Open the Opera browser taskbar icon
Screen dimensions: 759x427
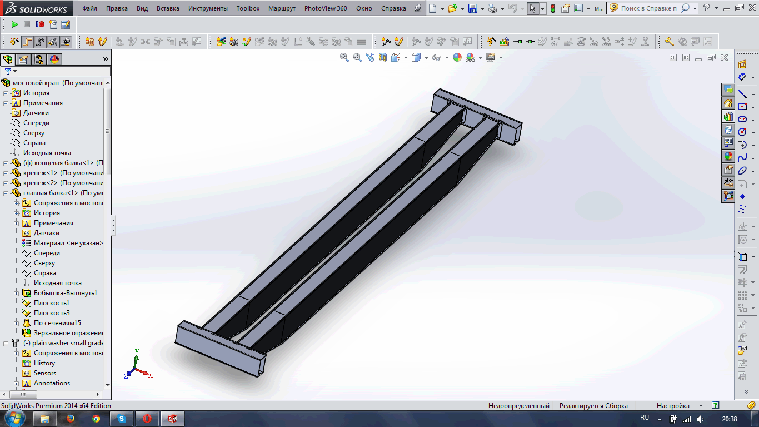[147, 419]
